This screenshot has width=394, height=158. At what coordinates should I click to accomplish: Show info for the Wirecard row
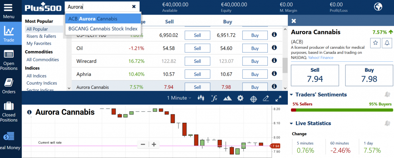(x=274, y=60)
